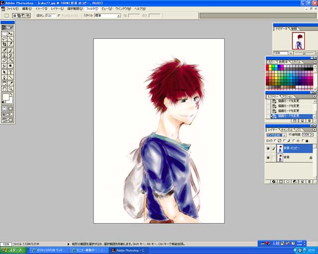Select the Zoom tool
318x254 pixels.
[10, 89]
